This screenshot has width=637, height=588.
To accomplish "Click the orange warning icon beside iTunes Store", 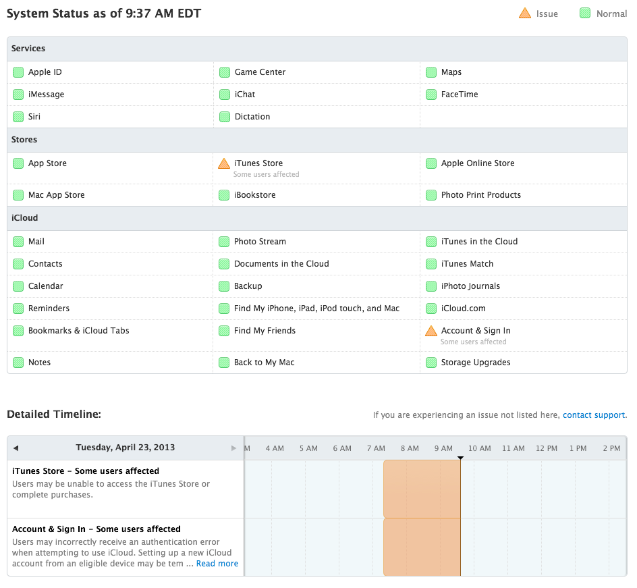I will pos(224,163).
